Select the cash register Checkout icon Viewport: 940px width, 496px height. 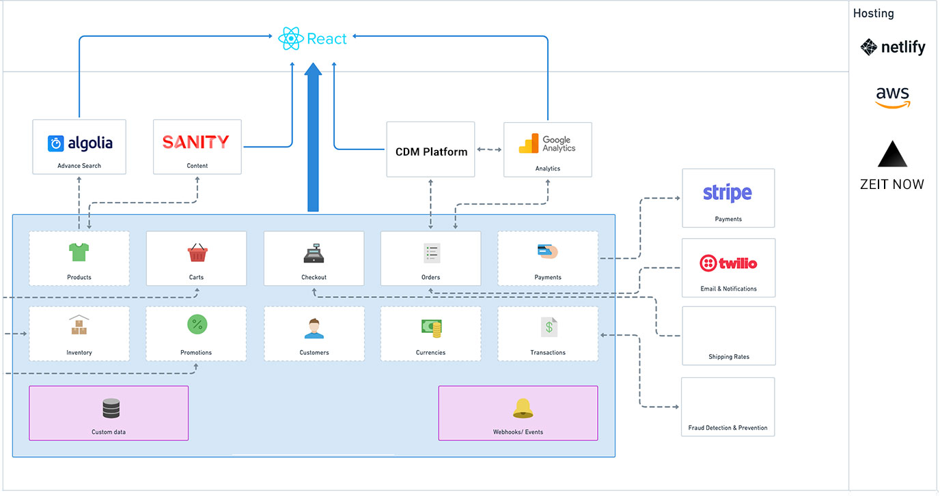point(314,253)
